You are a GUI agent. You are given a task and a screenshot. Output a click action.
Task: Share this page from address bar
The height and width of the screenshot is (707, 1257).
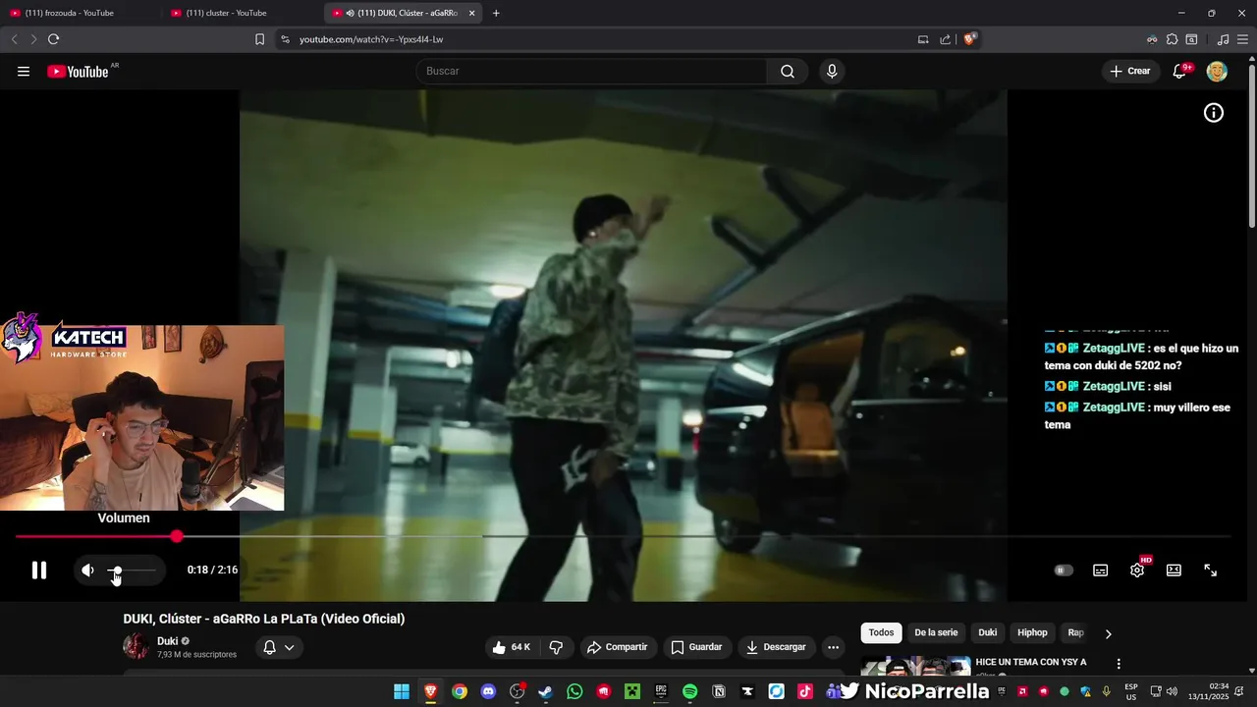[945, 39]
